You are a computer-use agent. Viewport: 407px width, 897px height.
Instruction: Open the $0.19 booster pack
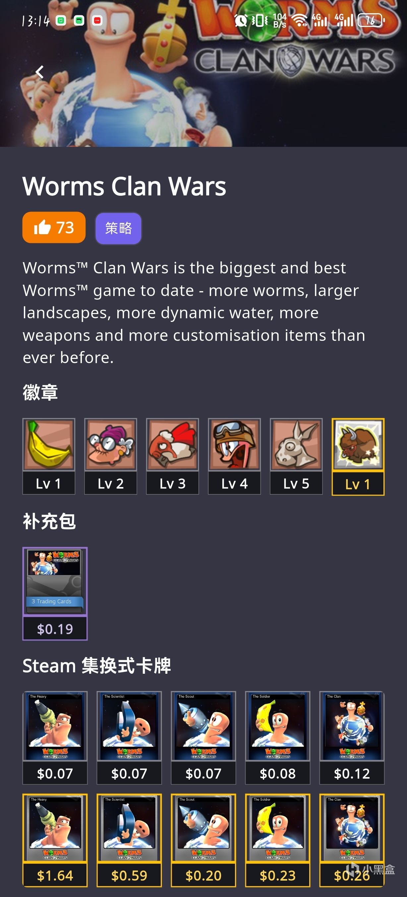pyautogui.click(x=55, y=593)
